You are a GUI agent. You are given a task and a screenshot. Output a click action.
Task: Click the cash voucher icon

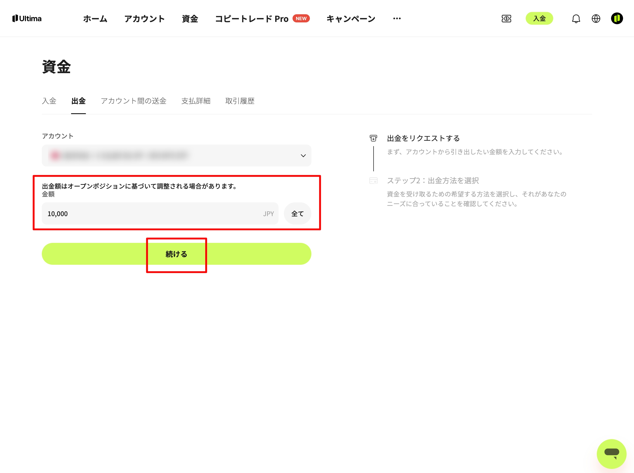506,19
